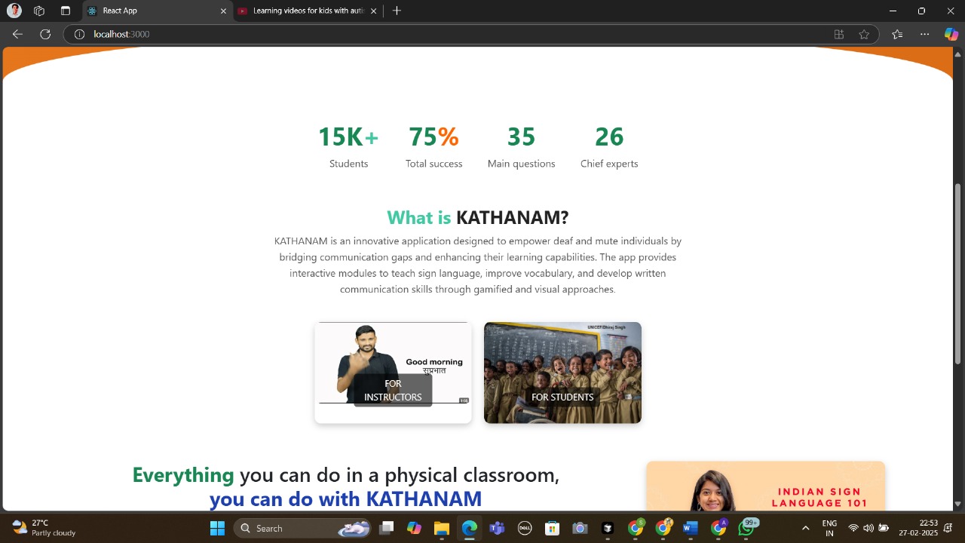
Task: Open the tab actions menu icon
Action: (66, 11)
